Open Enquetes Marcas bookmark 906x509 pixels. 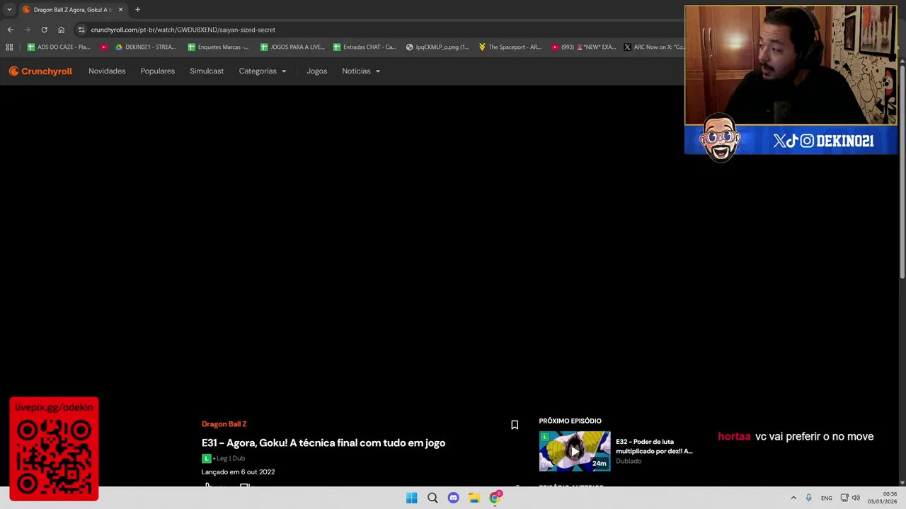click(x=218, y=47)
